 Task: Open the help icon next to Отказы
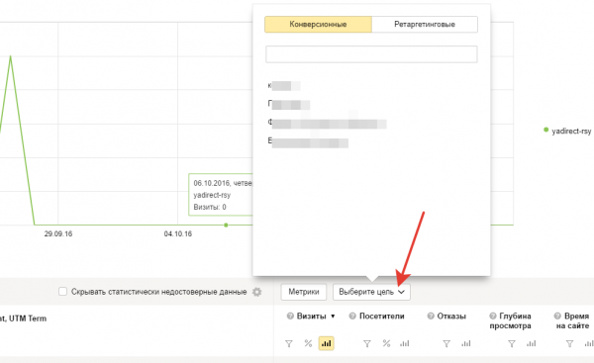coord(431,317)
